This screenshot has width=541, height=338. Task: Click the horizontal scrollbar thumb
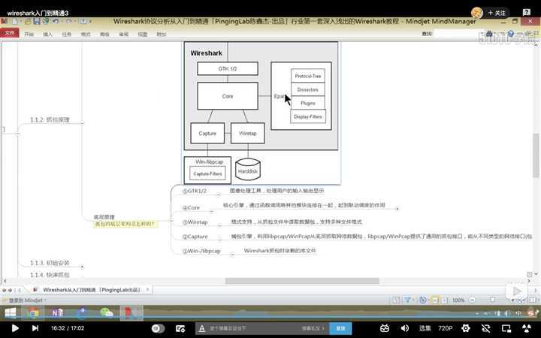pos(302,281)
